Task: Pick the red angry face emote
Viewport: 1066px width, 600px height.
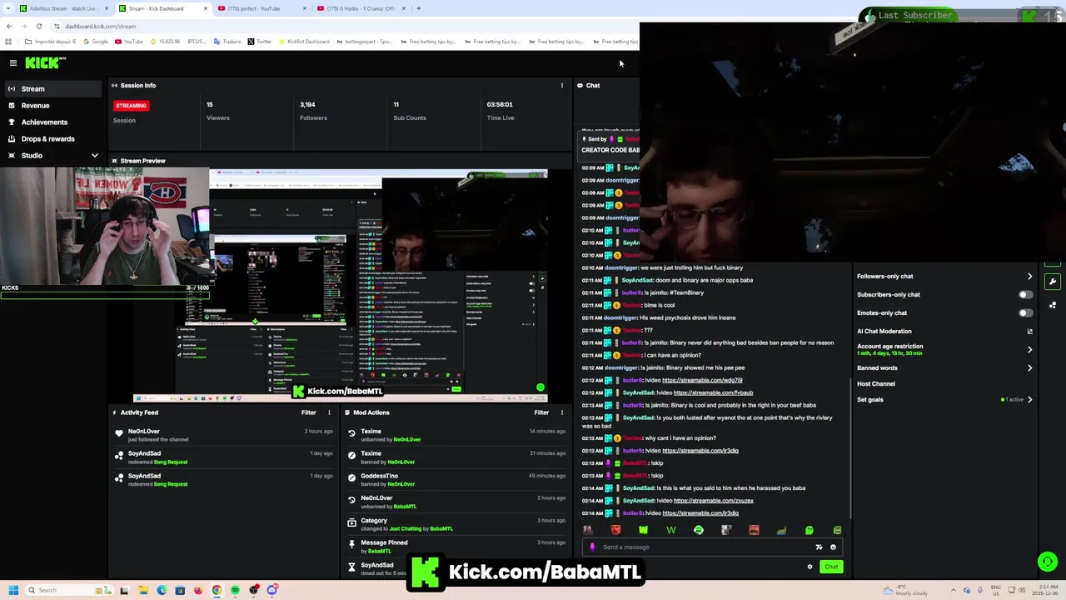Action: [x=615, y=530]
